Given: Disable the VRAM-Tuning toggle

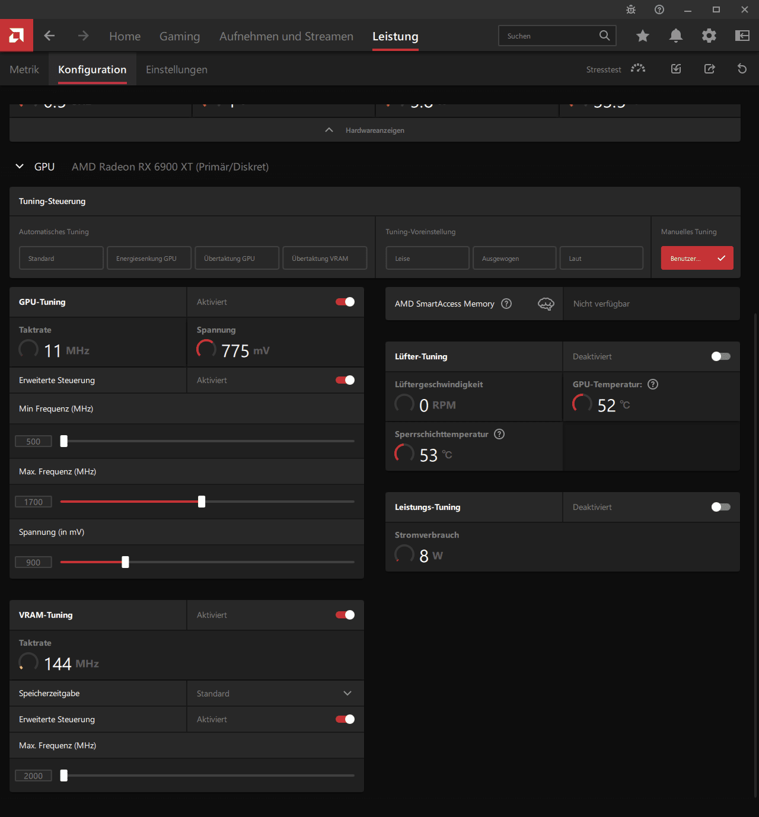Looking at the screenshot, I should click(345, 615).
